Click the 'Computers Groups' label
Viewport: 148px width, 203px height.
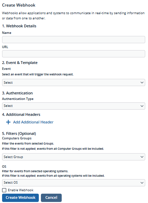click(x=17, y=138)
